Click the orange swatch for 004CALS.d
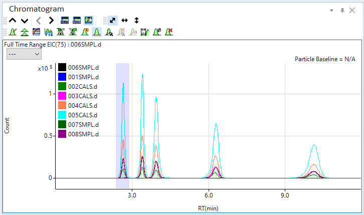This screenshot has height=215, width=364. tap(62, 105)
